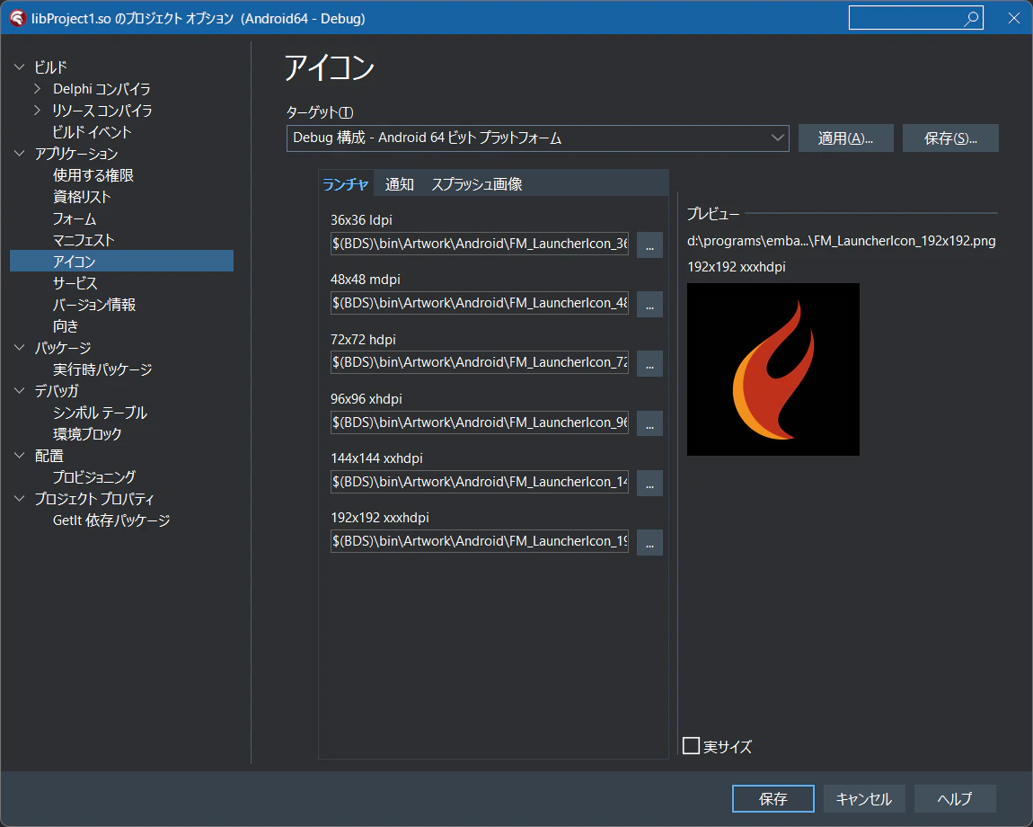Select フォーム in the tree

coord(75,218)
